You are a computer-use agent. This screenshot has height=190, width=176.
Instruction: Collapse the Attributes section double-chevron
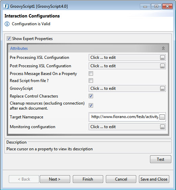pos(163,48)
